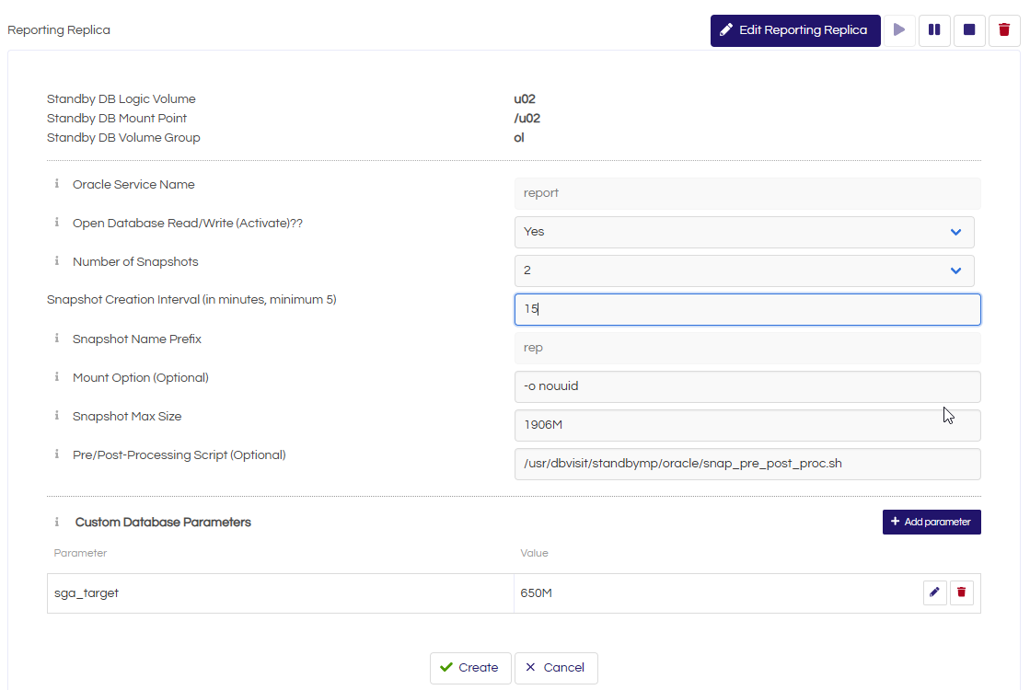Click the Snapshot Name Prefix field

coord(747,348)
